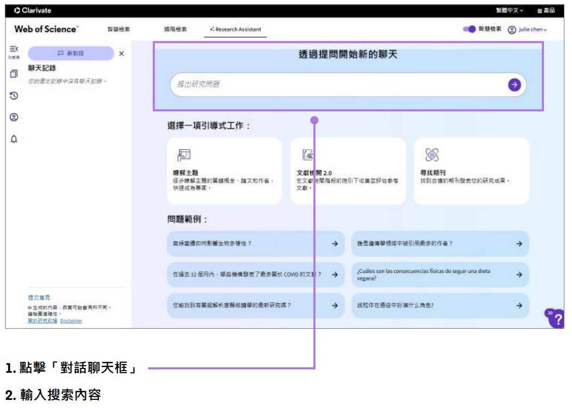
Task: Select the example about 被引用最多的作者
Action: click(x=440, y=244)
